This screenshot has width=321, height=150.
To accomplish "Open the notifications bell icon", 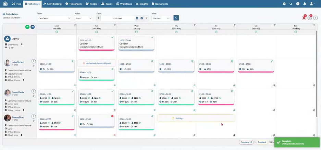I will (305, 4).
